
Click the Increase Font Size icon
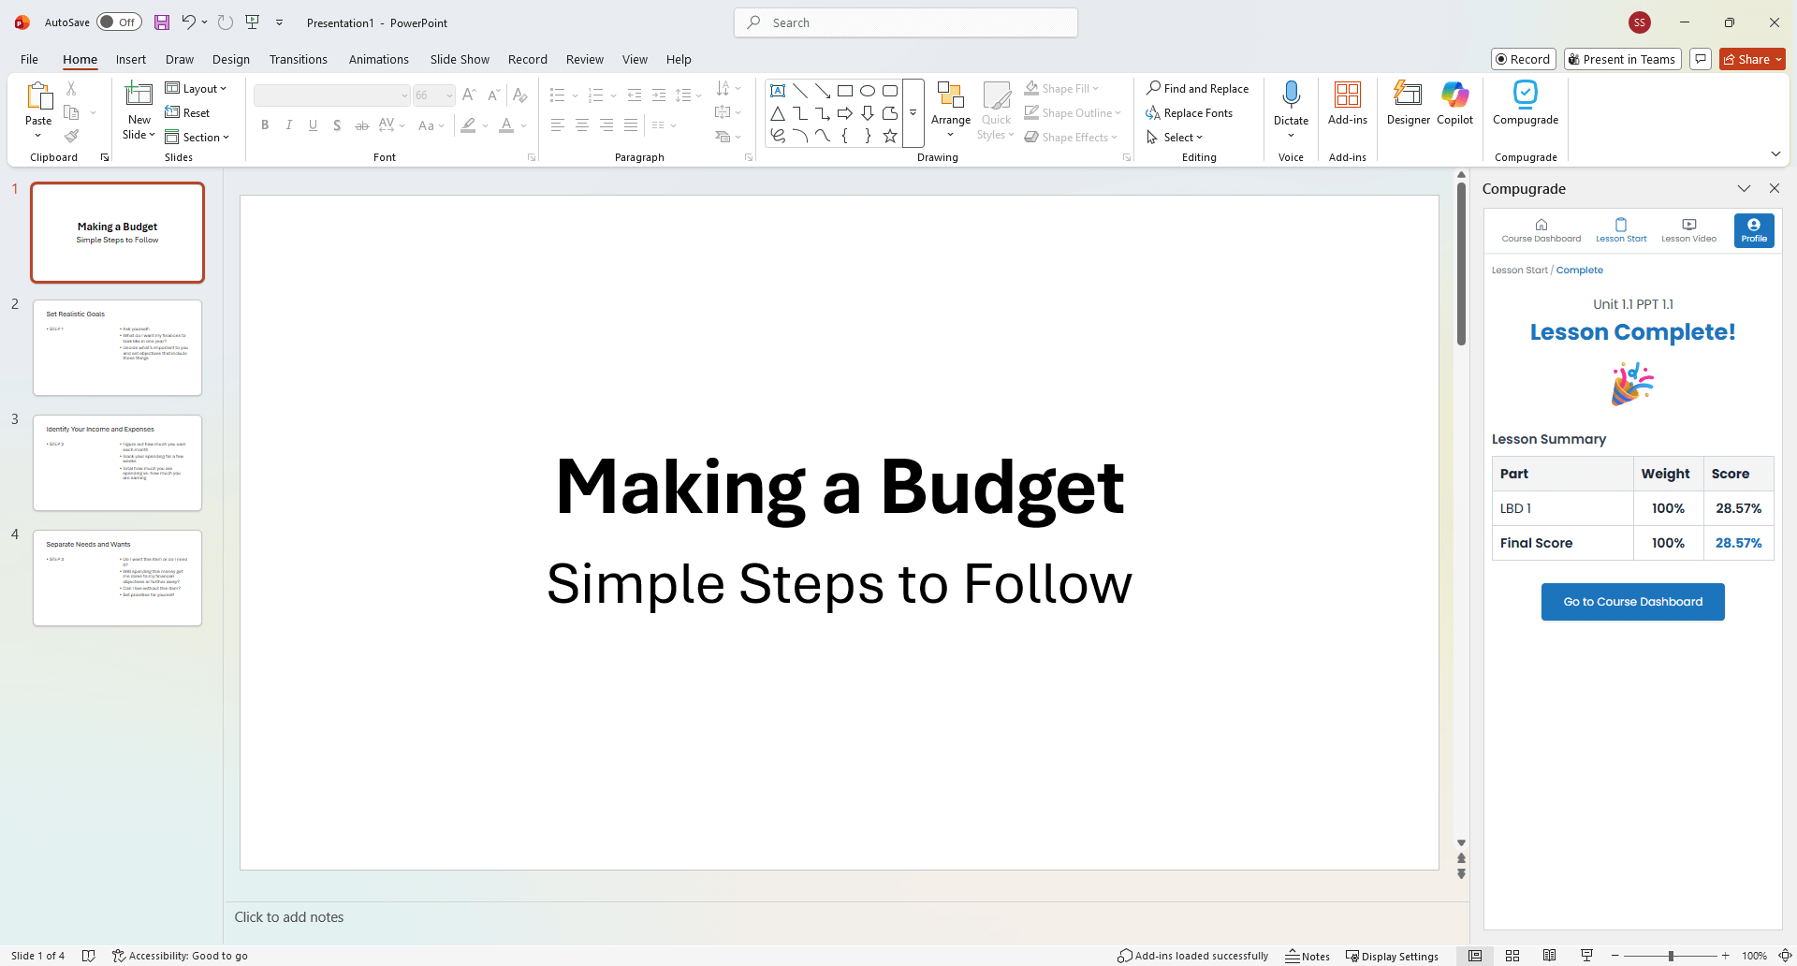pyautogui.click(x=469, y=95)
